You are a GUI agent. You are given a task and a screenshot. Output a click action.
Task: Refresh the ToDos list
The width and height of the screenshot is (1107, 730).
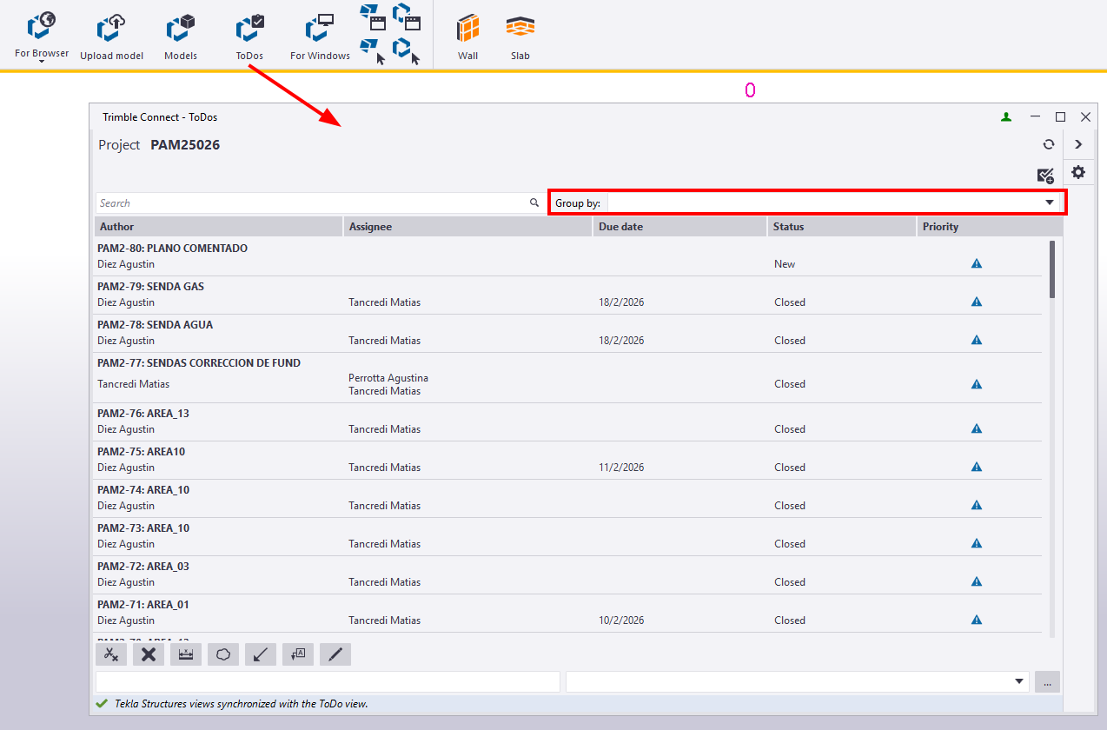click(x=1049, y=144)
